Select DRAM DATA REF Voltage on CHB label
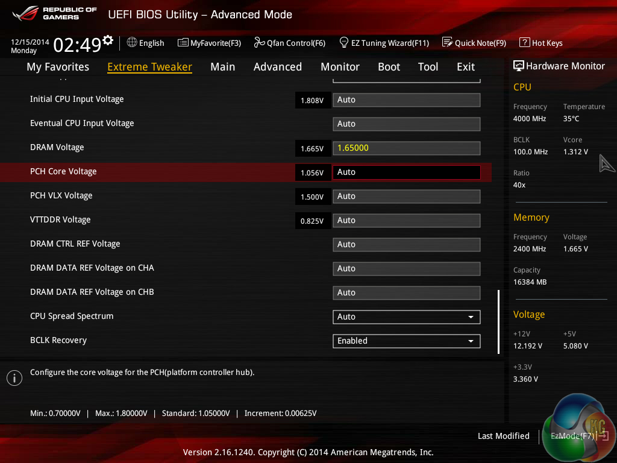The height and width of the screenshot is (463, 617). (x=92, y=292)
